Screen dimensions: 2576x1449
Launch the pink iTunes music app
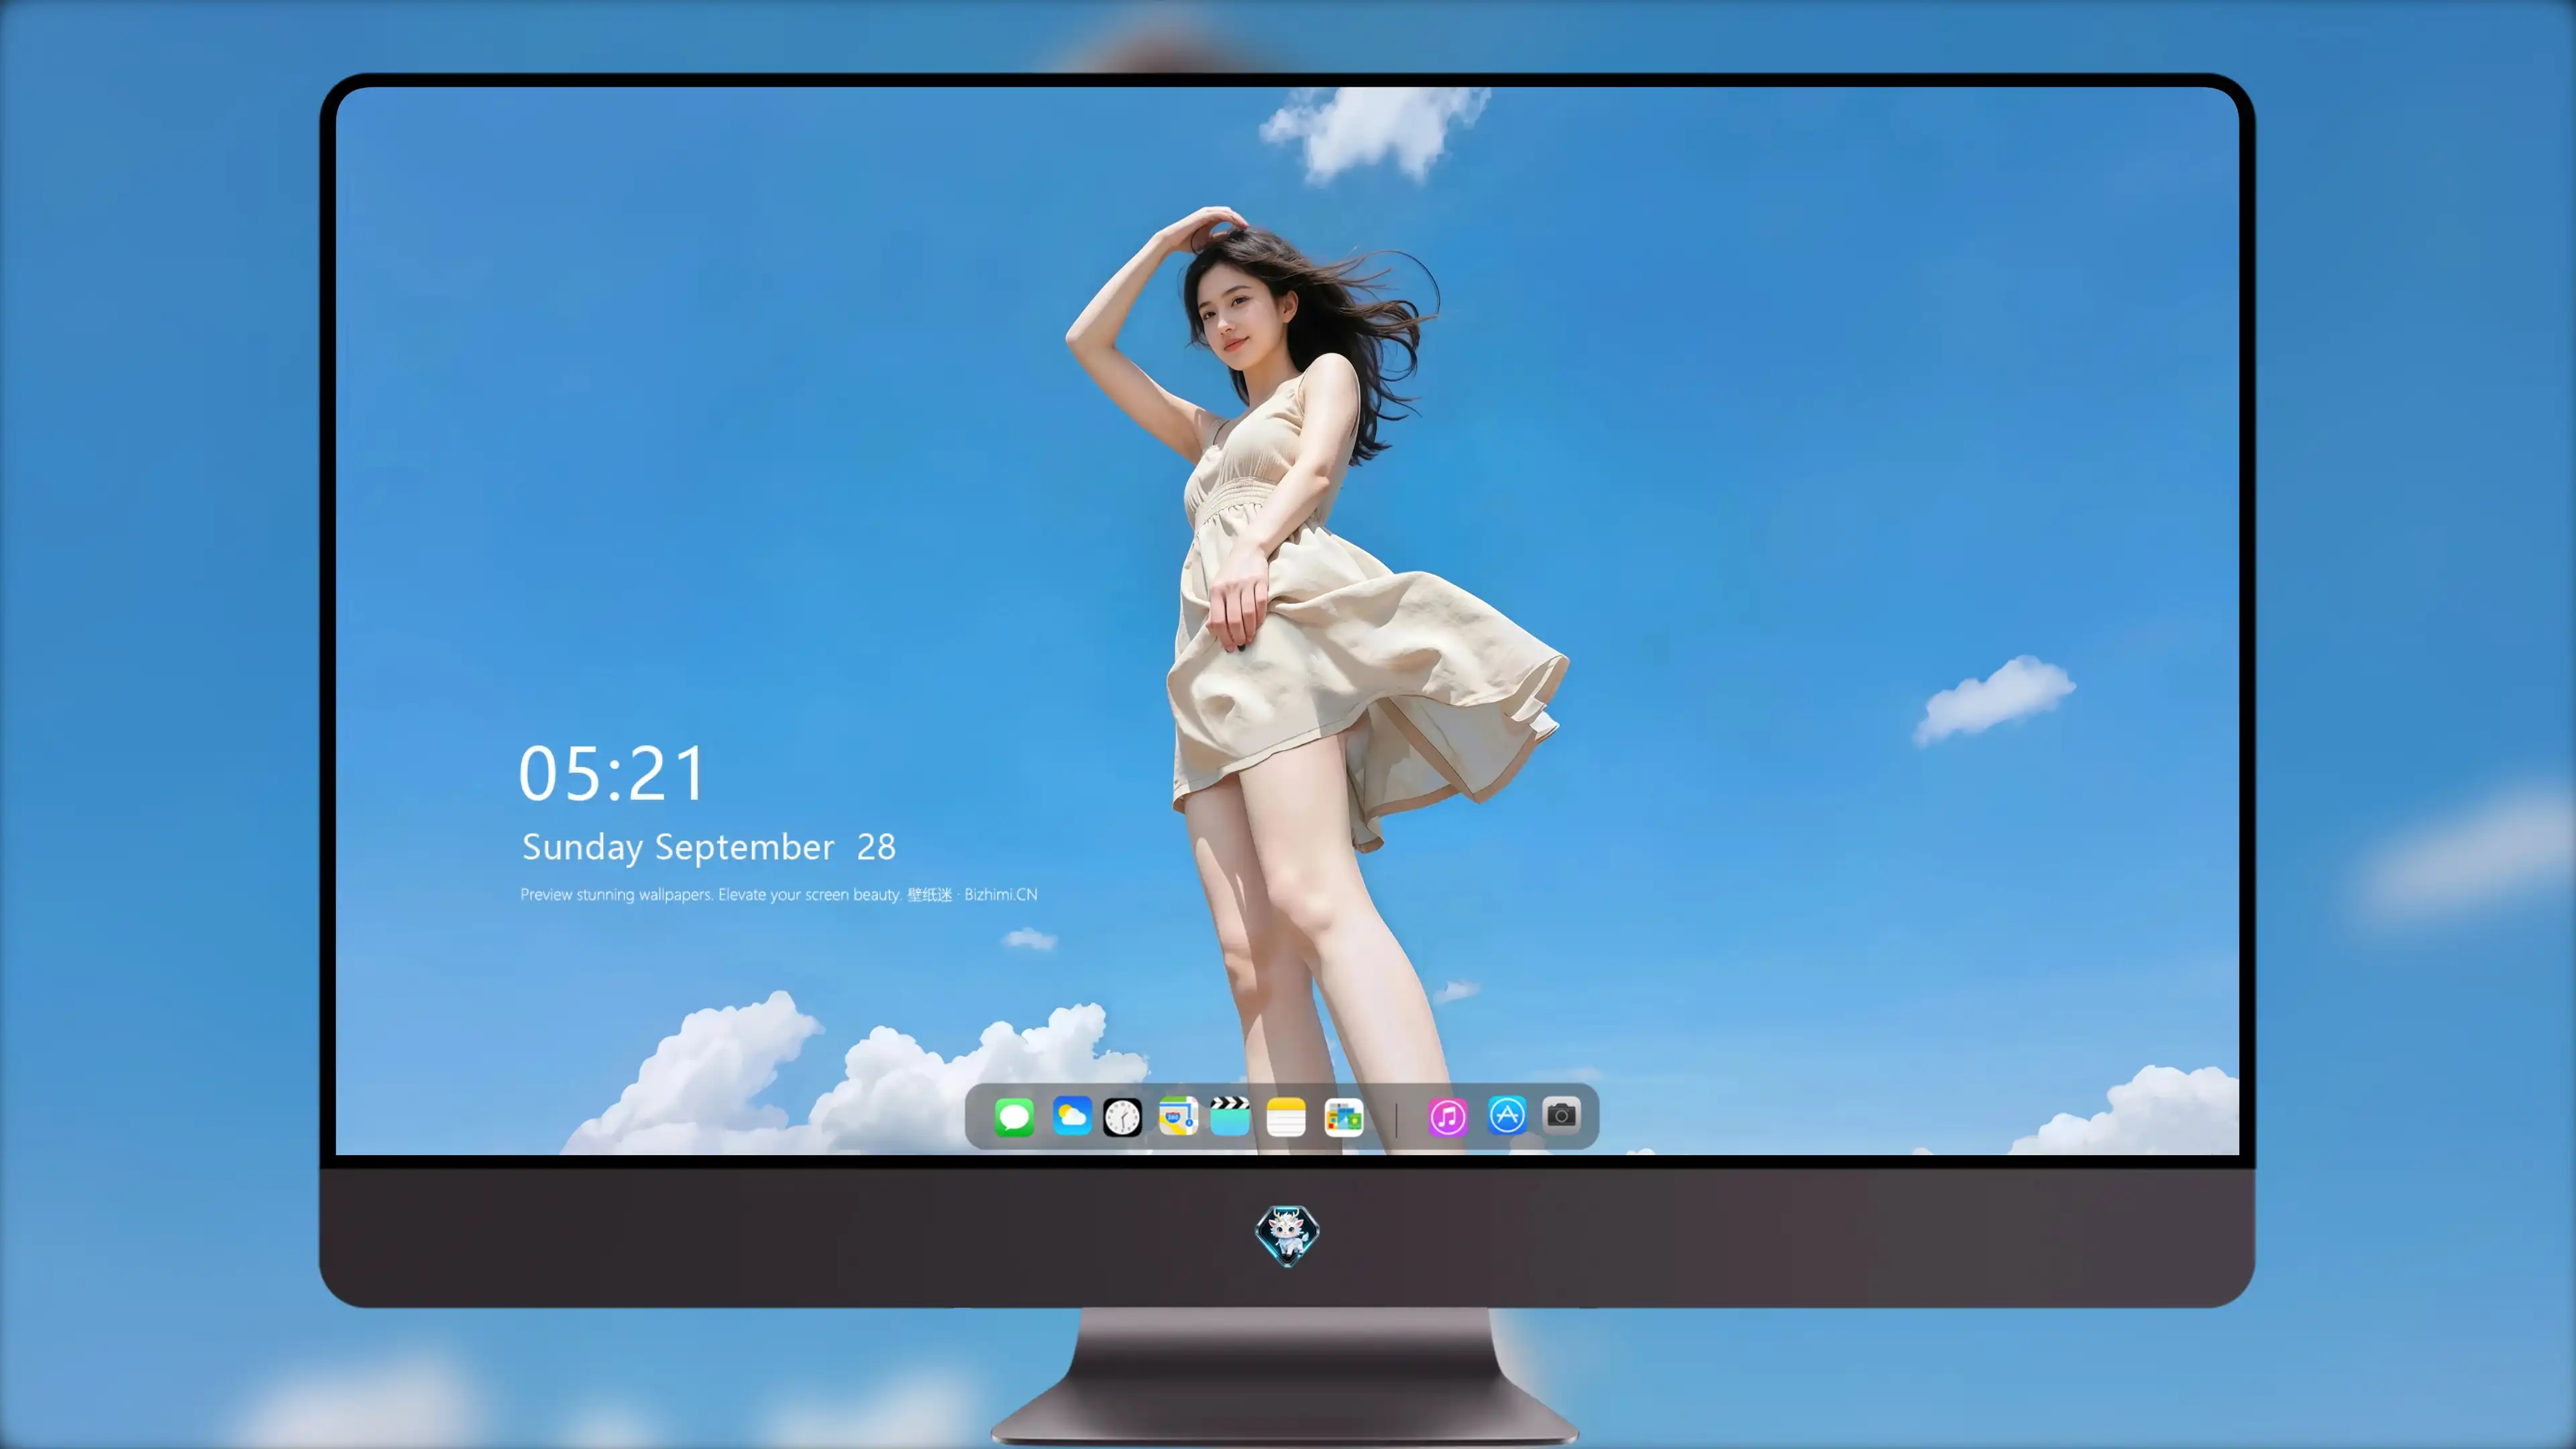pos(1447,1117)
